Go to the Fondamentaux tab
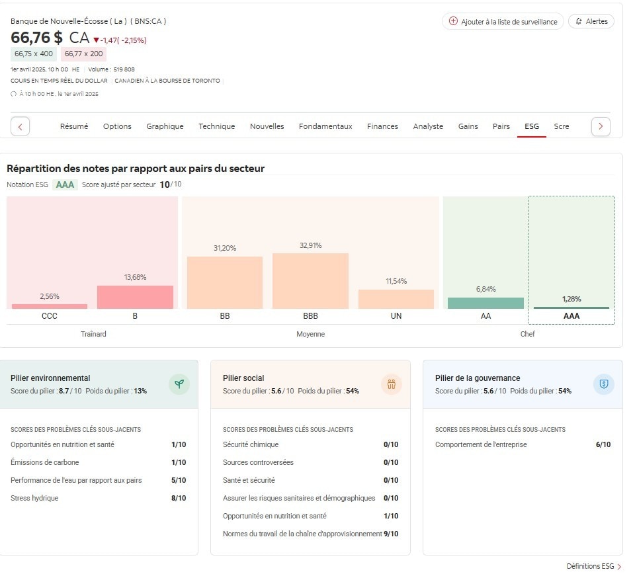633x574 pixels. coord(325,126)
